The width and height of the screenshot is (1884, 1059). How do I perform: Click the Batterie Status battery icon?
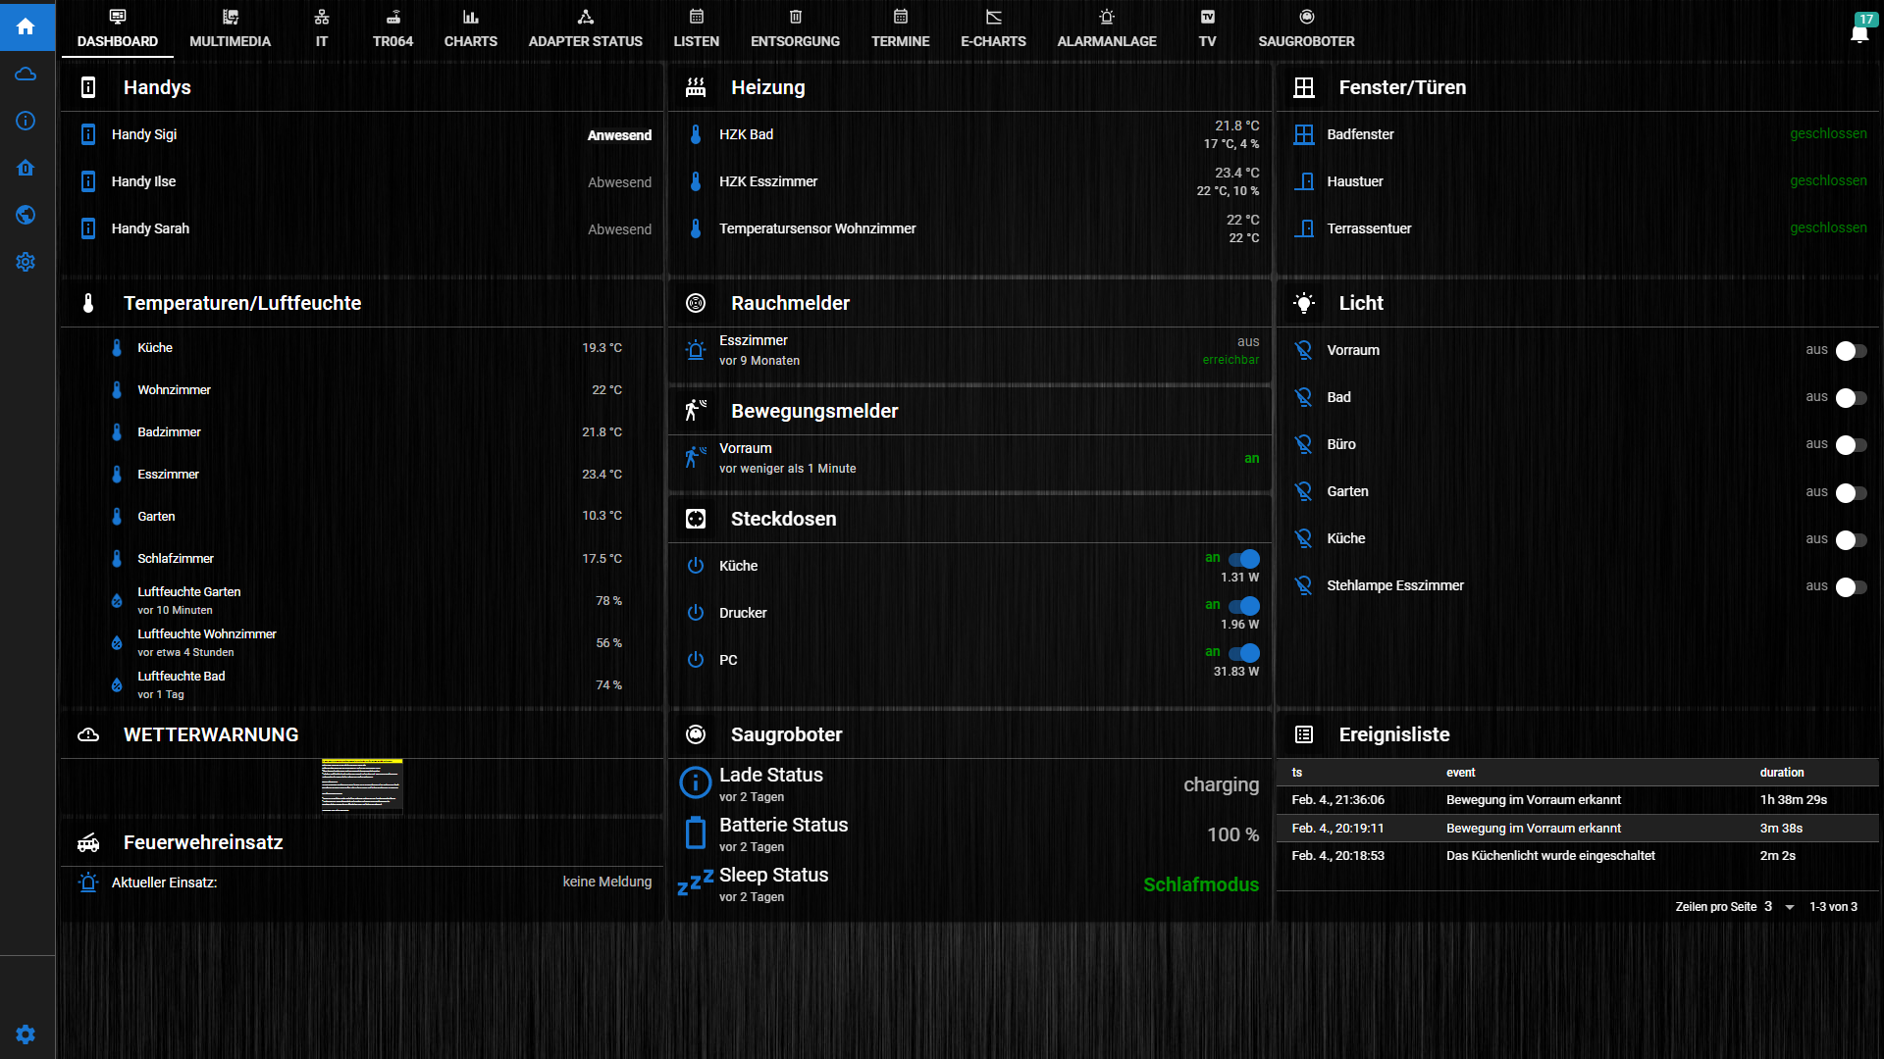click(696, 832)
